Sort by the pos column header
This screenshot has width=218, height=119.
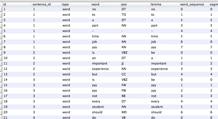coord(135,4)
